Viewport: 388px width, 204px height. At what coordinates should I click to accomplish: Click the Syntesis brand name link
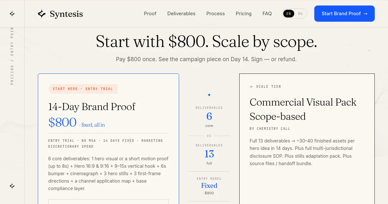pos(66,14)
